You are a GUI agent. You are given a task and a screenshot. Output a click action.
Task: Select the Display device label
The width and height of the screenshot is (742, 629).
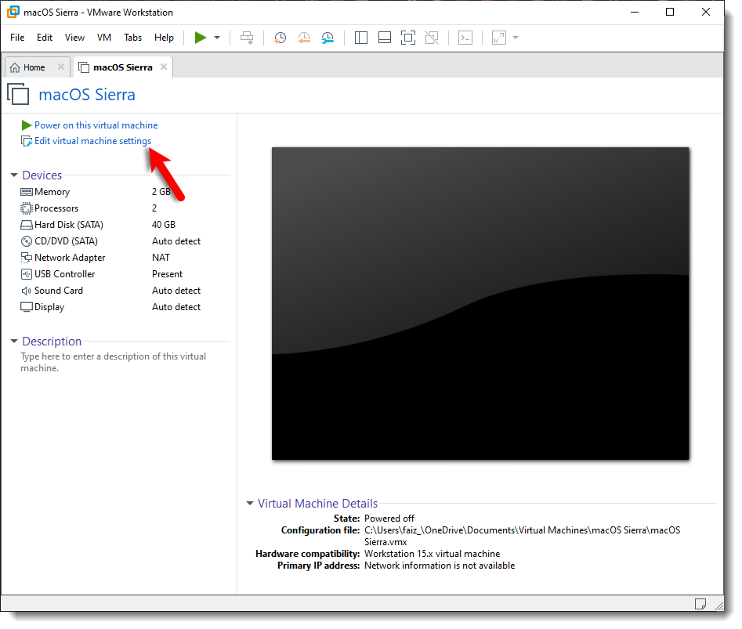click(49, 307)
